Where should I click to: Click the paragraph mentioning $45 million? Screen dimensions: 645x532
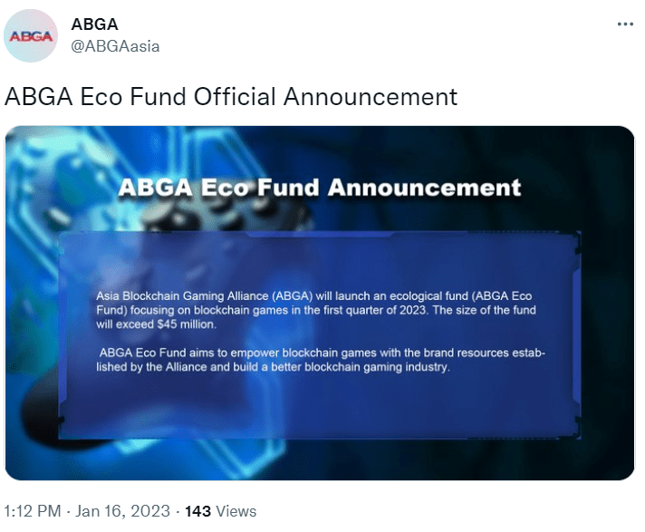316,310
